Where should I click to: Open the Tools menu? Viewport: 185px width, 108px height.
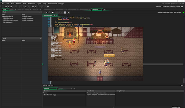pos(24,4)
